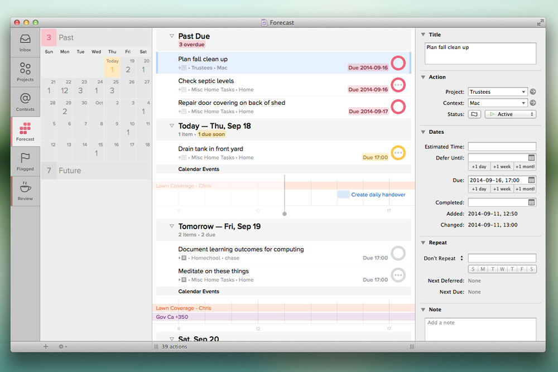558x372 pixels.
Task: Collapse the Title inspector section
Action: pyautogui.click(x=423, y=35)
